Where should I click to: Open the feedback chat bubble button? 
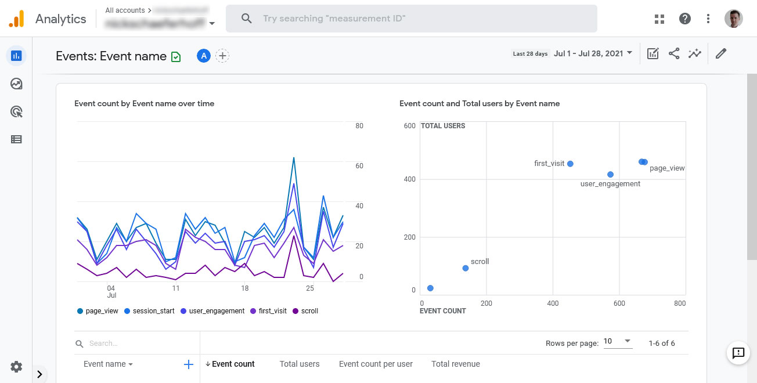point(738,352)
